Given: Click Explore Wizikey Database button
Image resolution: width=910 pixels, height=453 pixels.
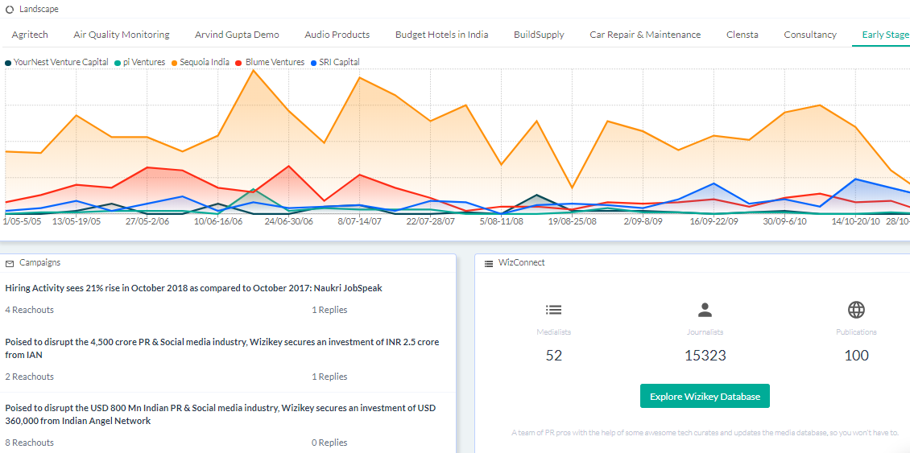Looking at the screenshot, I should pyautogui.click(x=705, y=396).
